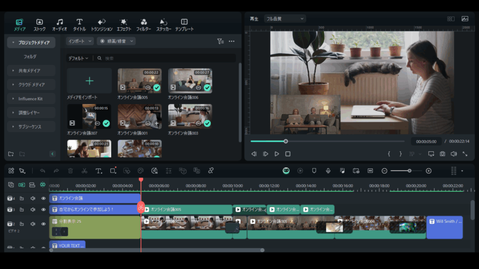The image size is (479, 269).
Task: Switch to the エフェクト tab
Action: (x=123, y=25)
